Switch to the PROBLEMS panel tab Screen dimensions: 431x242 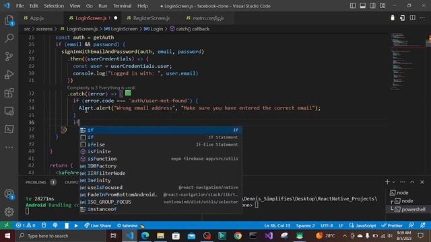(36, 182)
